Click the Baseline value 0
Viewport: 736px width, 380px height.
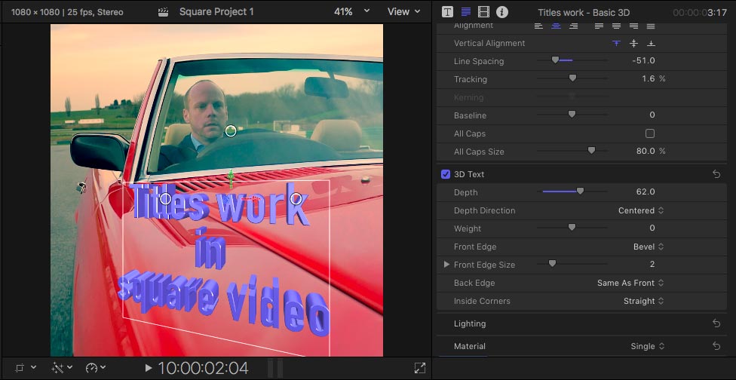coord(652,115)
